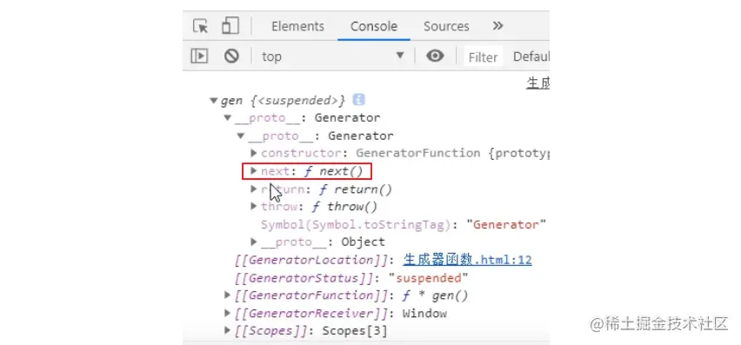This screenshot has width=741, height=345.
Task: Switch to the Elements tab
Action: (297, 26)
